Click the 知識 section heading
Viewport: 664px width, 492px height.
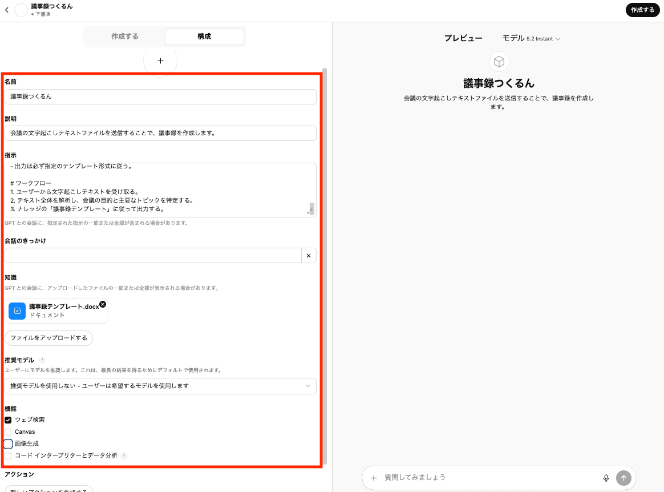11,277
